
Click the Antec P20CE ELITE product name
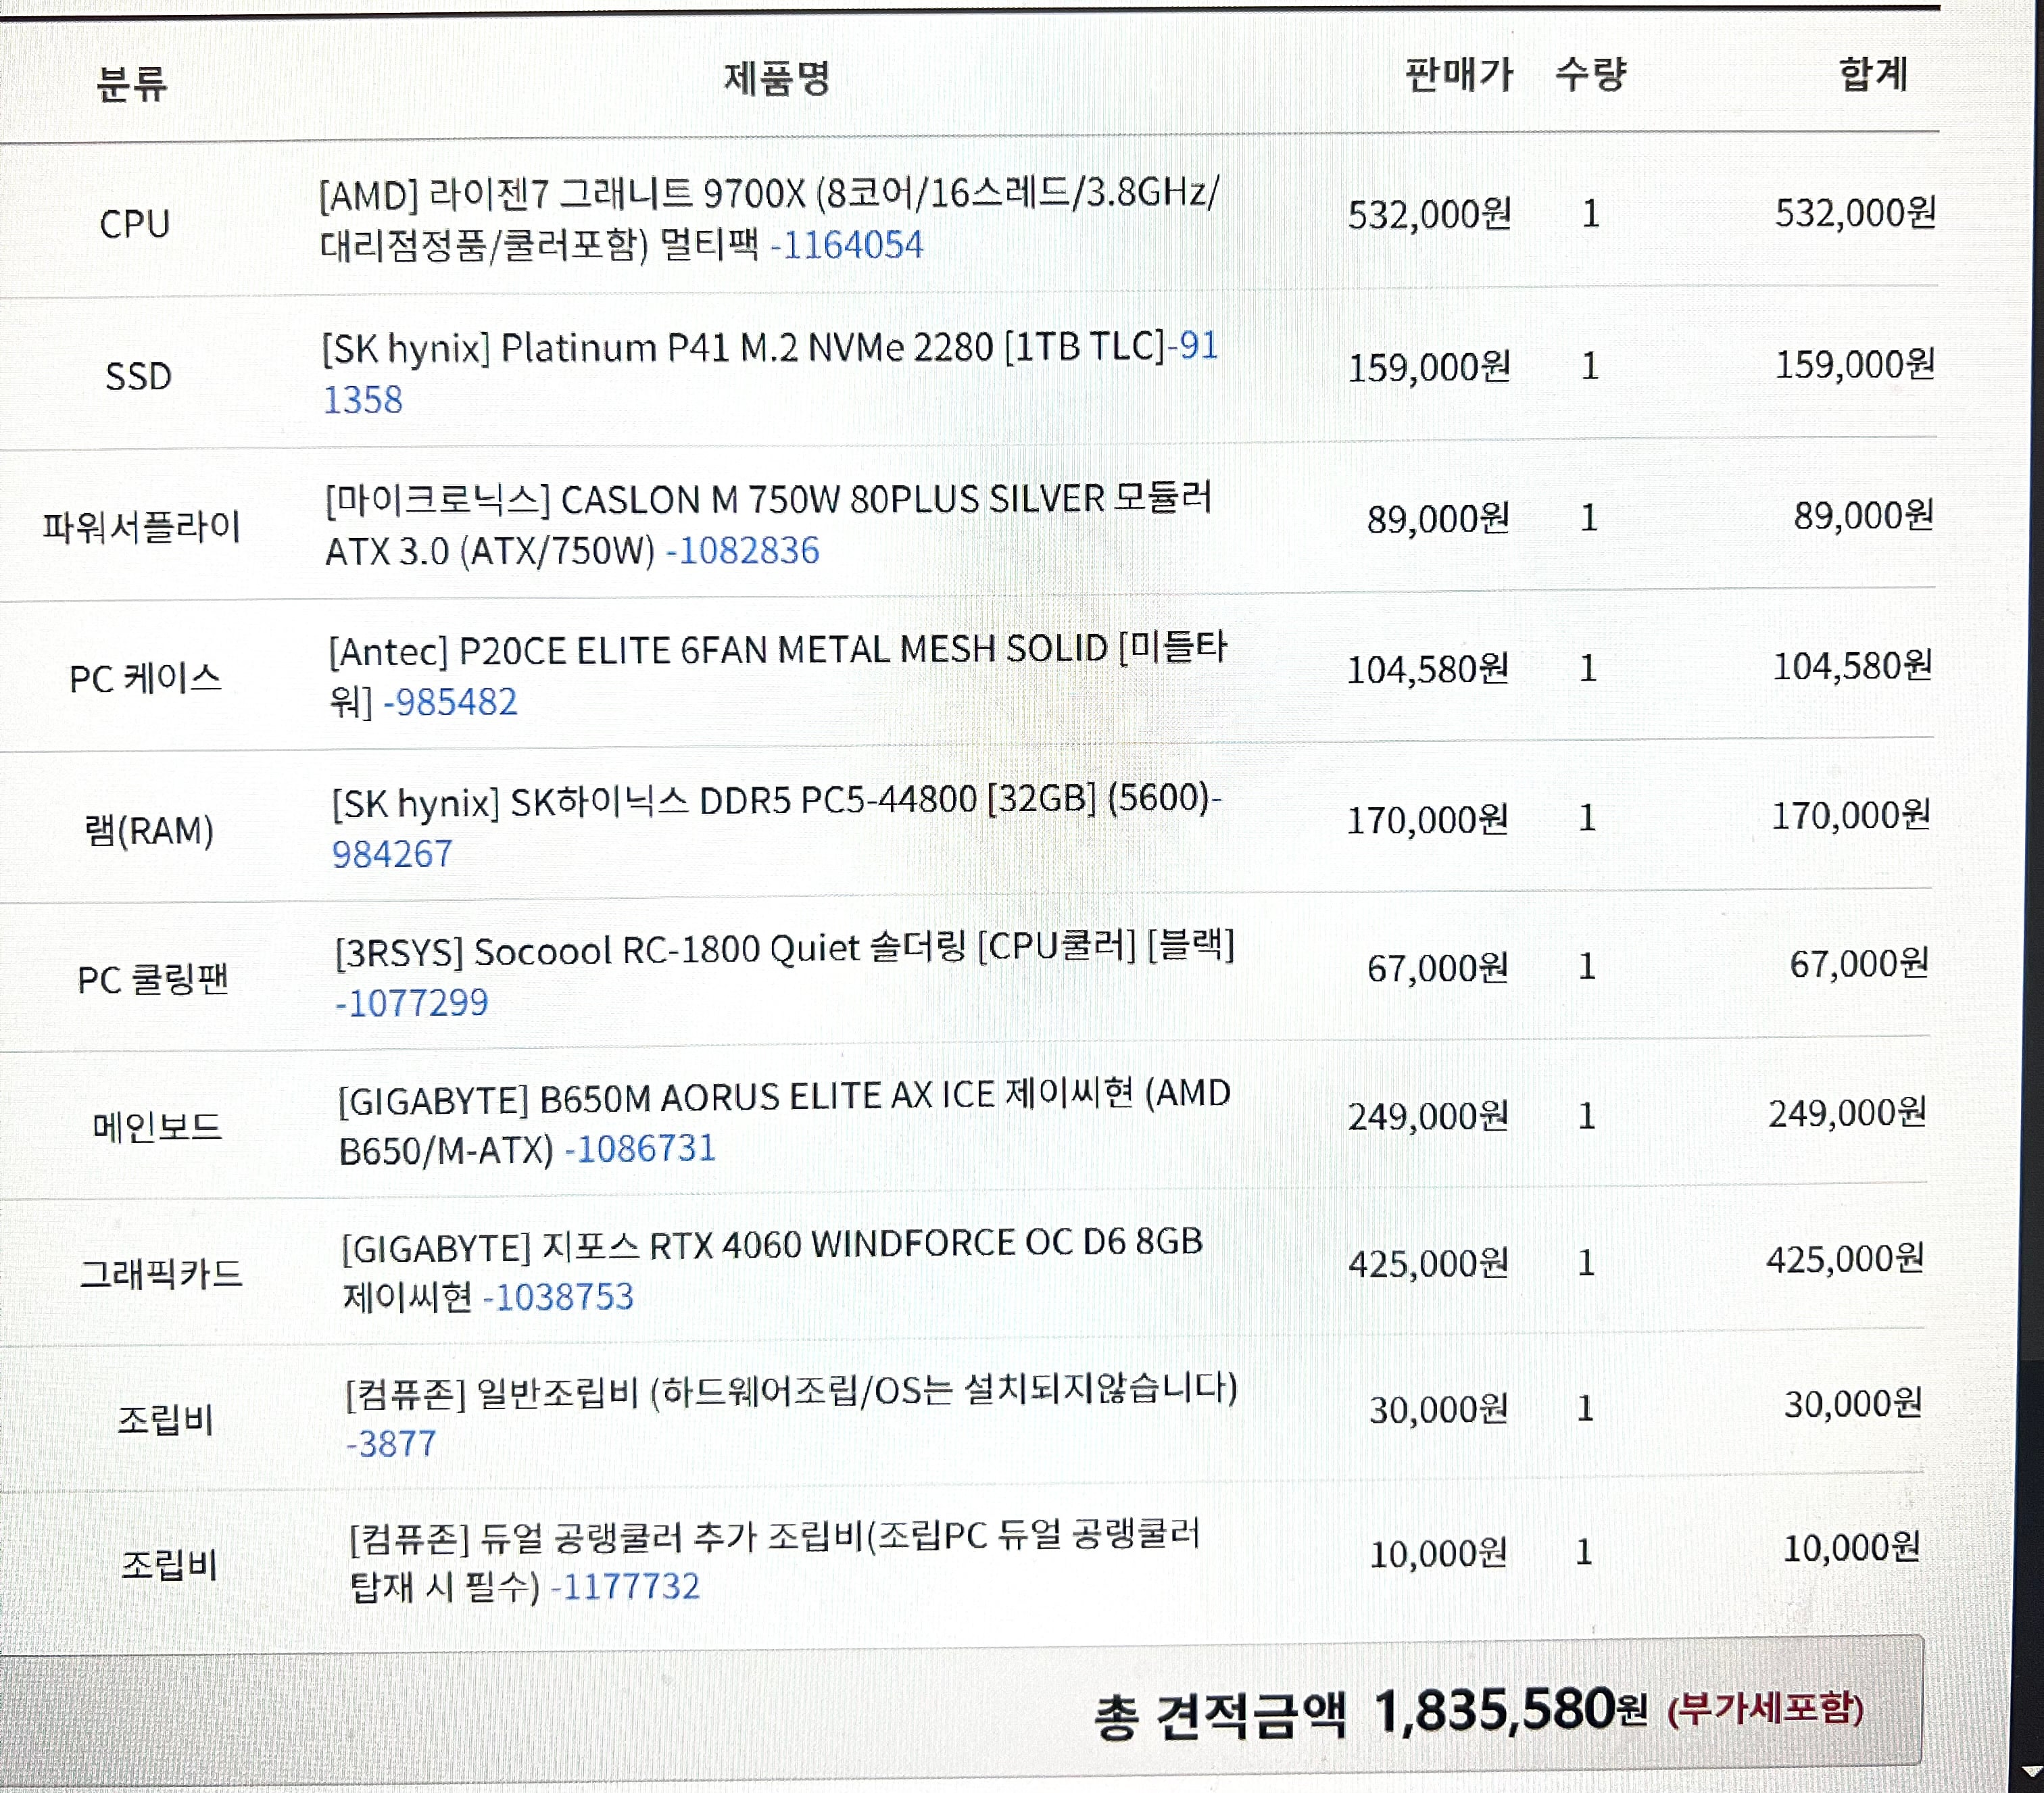778,676
